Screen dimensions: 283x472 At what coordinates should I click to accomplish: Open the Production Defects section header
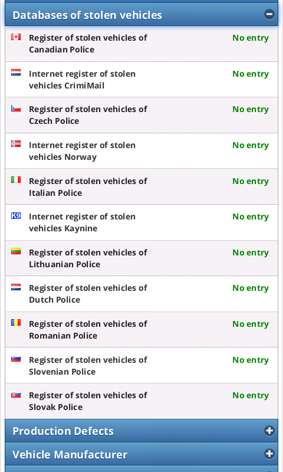[141, 431]
